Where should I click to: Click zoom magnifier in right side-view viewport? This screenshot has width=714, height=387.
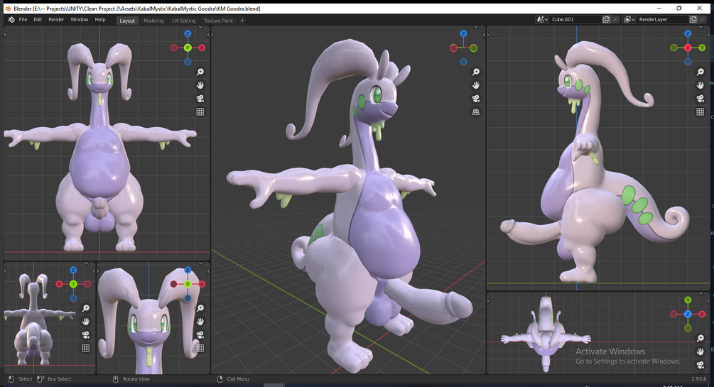[x=701, y=72]
